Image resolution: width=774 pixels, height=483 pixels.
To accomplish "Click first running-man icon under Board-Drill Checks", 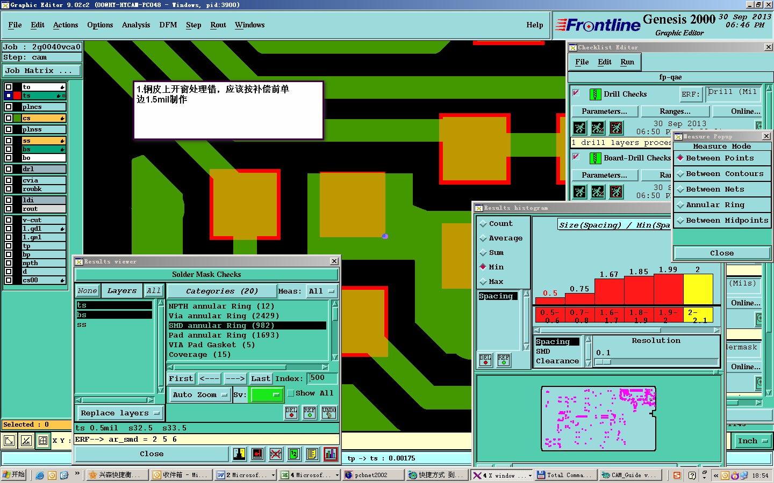I will pos(579,192).
